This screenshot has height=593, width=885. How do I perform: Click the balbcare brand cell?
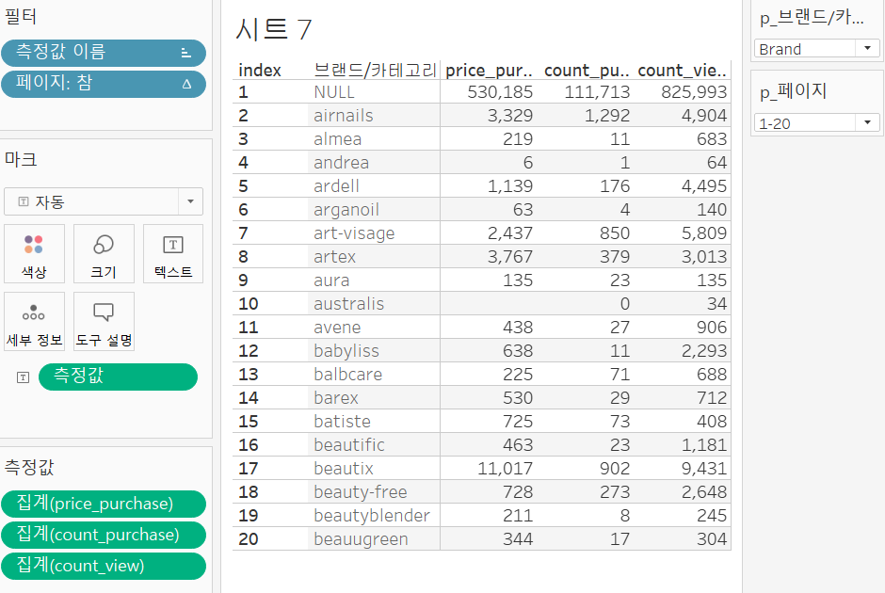pyautogui.click(x=347, y=375)
